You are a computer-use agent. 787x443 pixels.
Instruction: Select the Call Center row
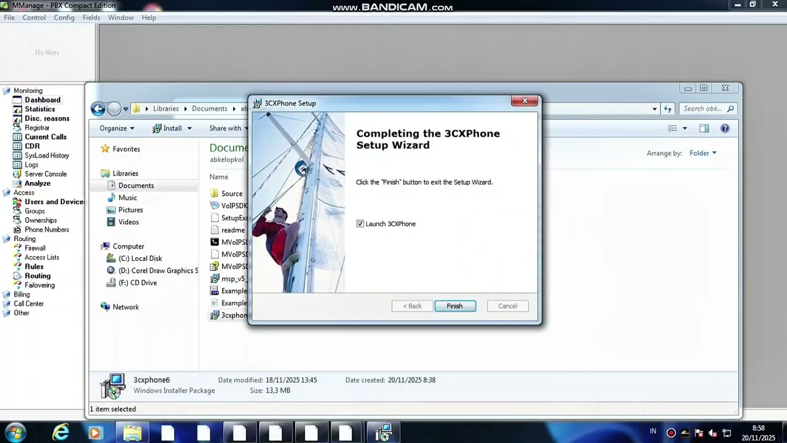pos(29,303)
